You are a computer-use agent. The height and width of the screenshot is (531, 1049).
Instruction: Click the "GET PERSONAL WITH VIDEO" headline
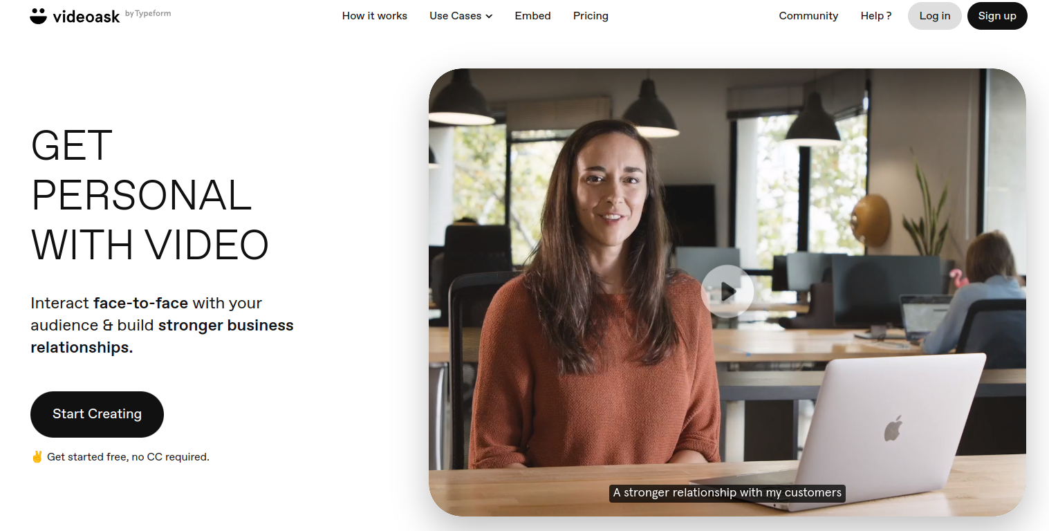tap(149, 195)
